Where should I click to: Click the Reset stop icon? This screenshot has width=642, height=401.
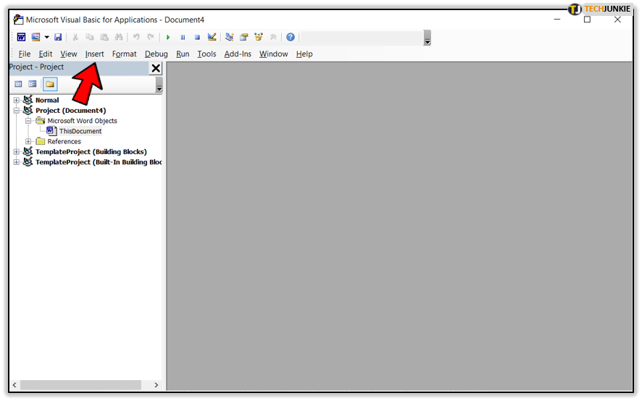click(x=197, y=37)
